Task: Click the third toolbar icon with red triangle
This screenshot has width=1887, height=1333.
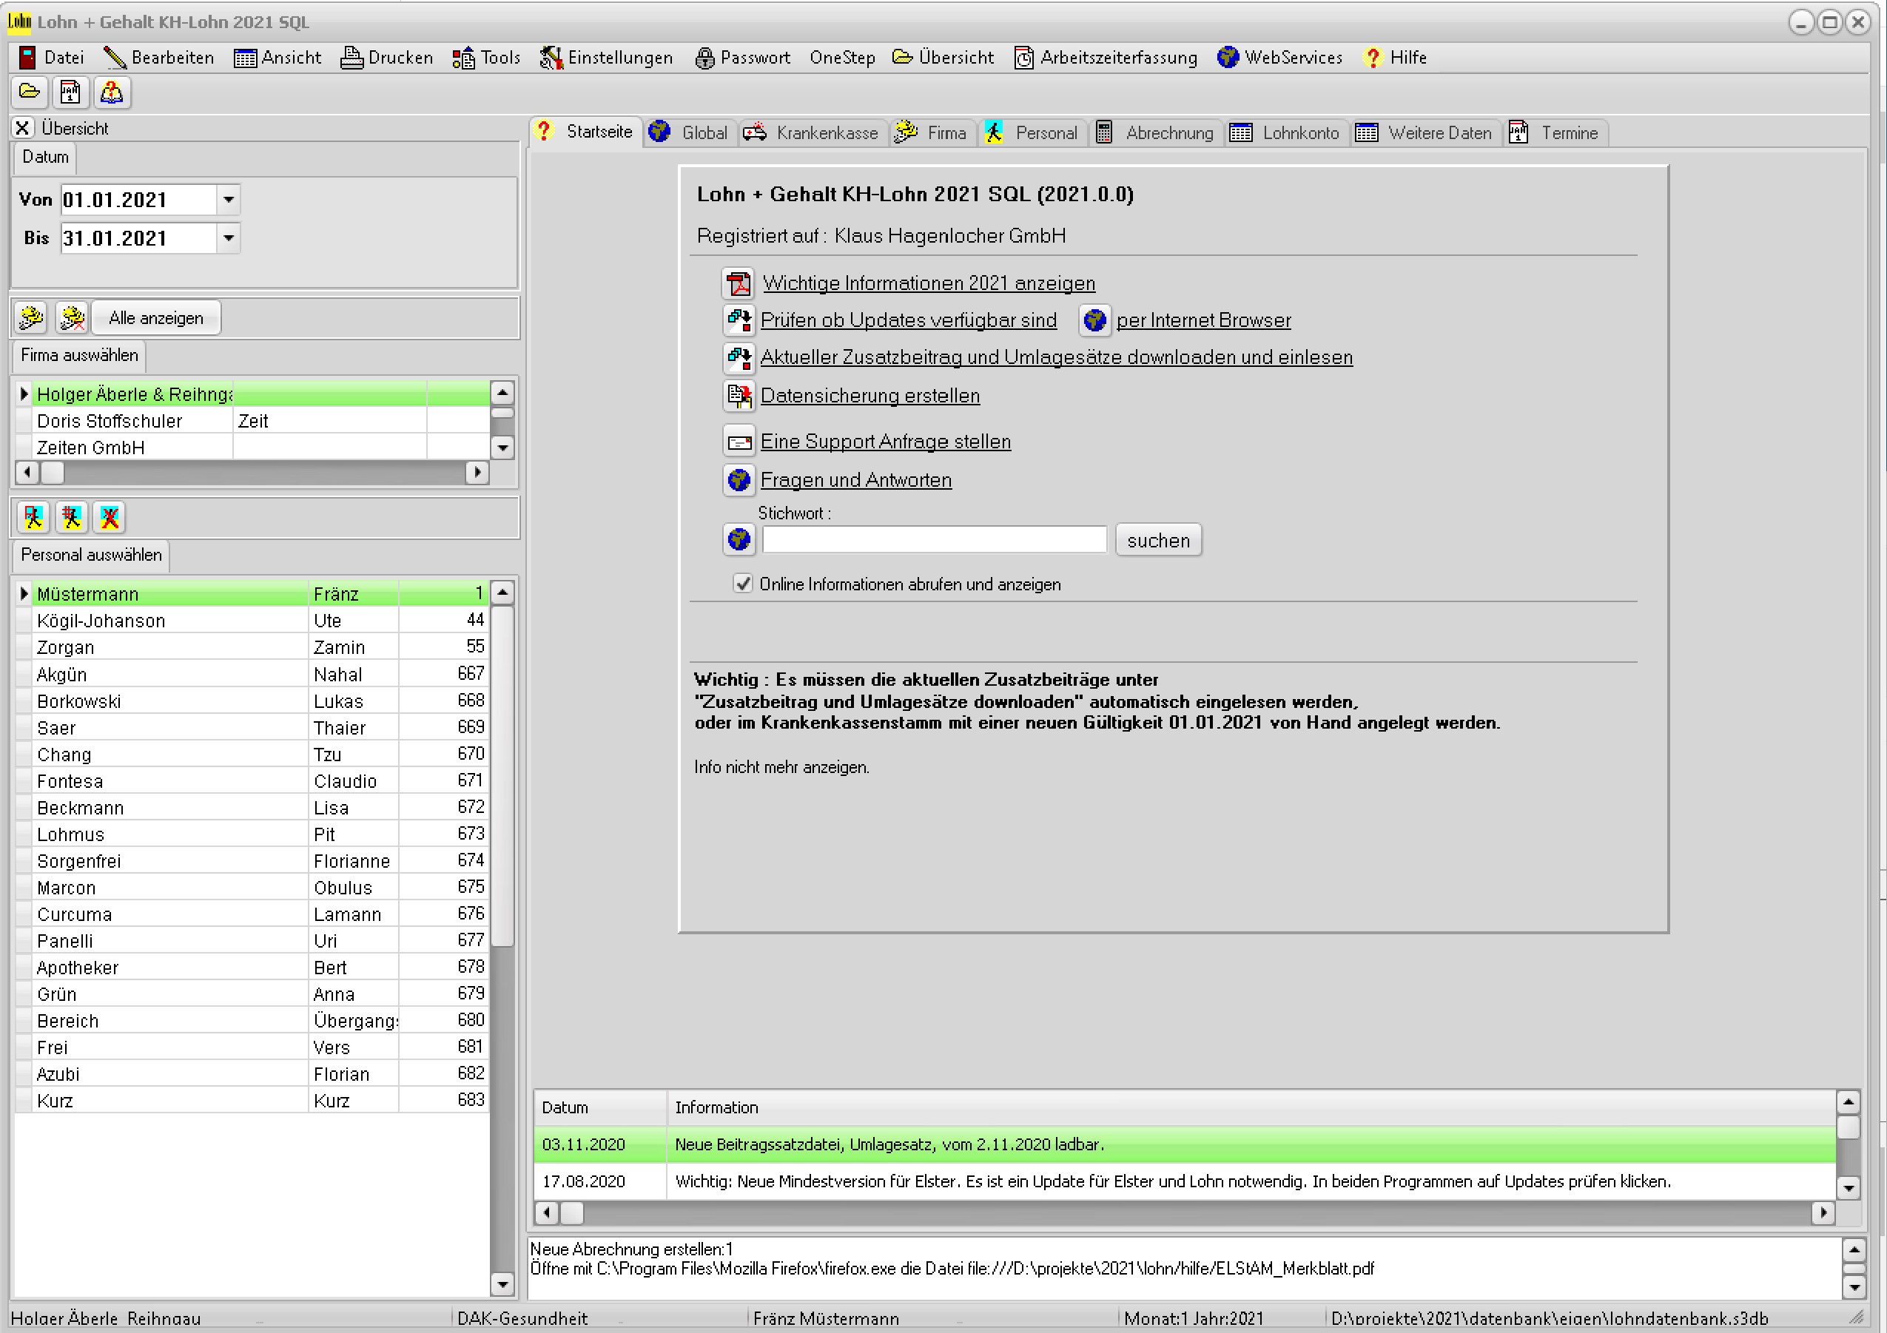Action: 112,92
